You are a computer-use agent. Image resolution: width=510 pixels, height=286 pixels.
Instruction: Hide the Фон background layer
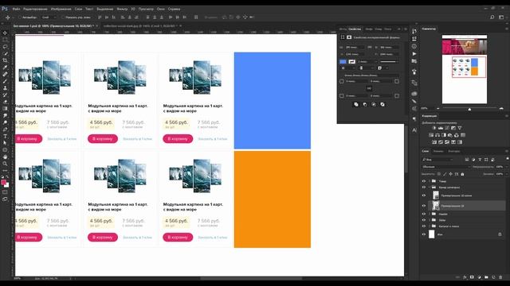(x=423, y=234)
